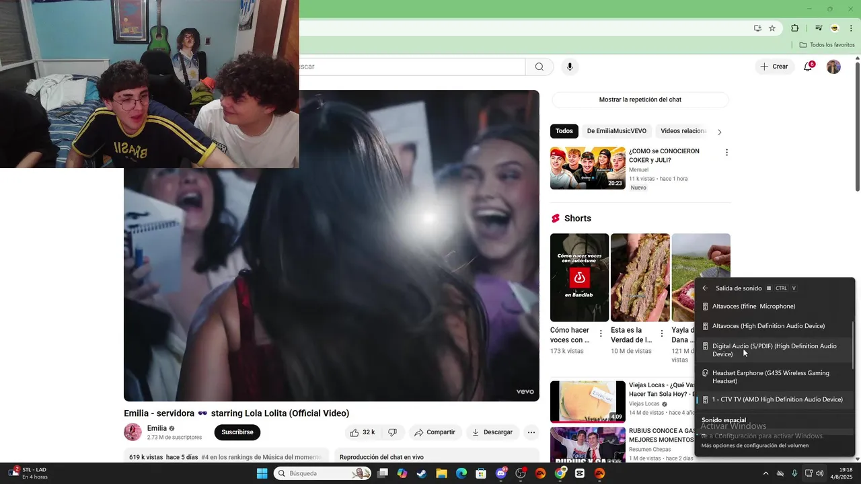
Task: Bookmark page with the Chrome star icon
Action: point(772,28)
